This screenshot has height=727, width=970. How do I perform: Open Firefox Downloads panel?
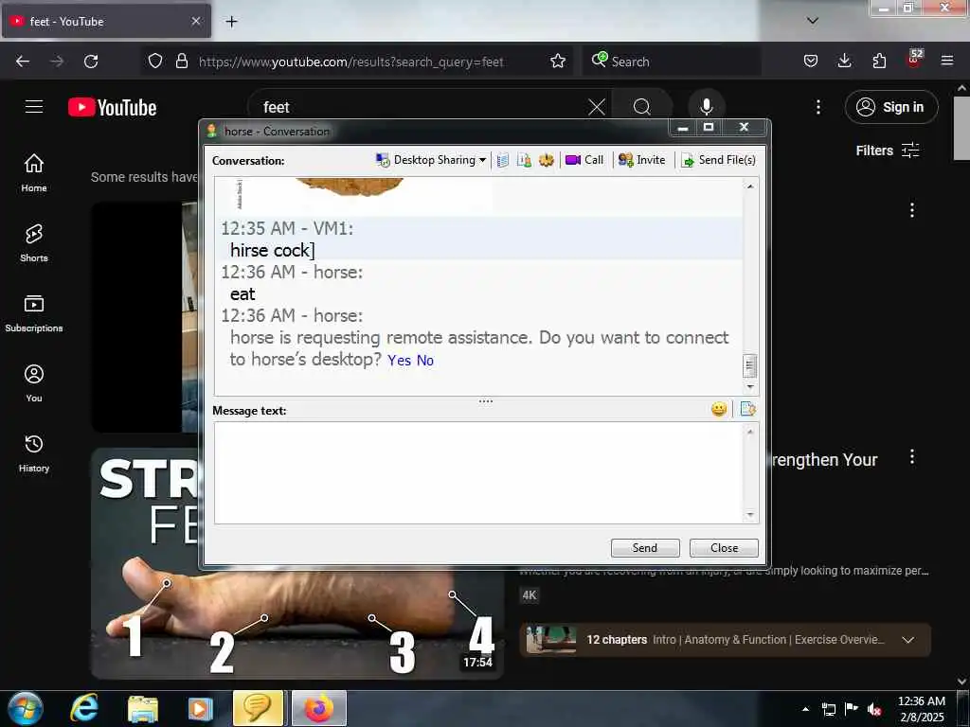(x=844, y=62)
